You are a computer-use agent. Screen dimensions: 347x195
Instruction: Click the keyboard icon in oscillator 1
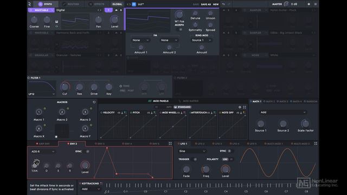click(56, 22)
